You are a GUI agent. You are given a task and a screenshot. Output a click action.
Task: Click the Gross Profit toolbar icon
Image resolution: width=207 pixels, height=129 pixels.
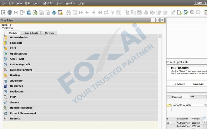140,13
